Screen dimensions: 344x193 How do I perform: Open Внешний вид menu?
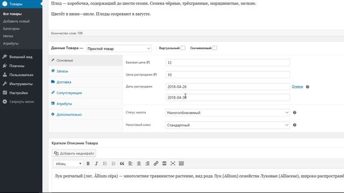coord(21,57)
